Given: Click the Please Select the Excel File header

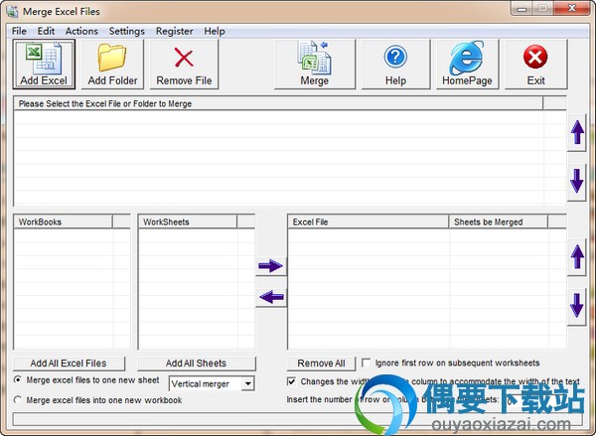Looking at the screenshot, I should 278,103.
